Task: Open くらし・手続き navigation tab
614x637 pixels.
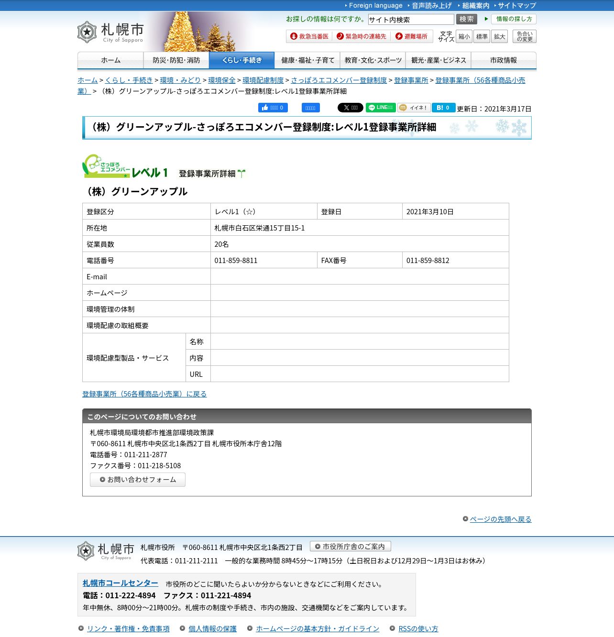Action: click(241, 60)
